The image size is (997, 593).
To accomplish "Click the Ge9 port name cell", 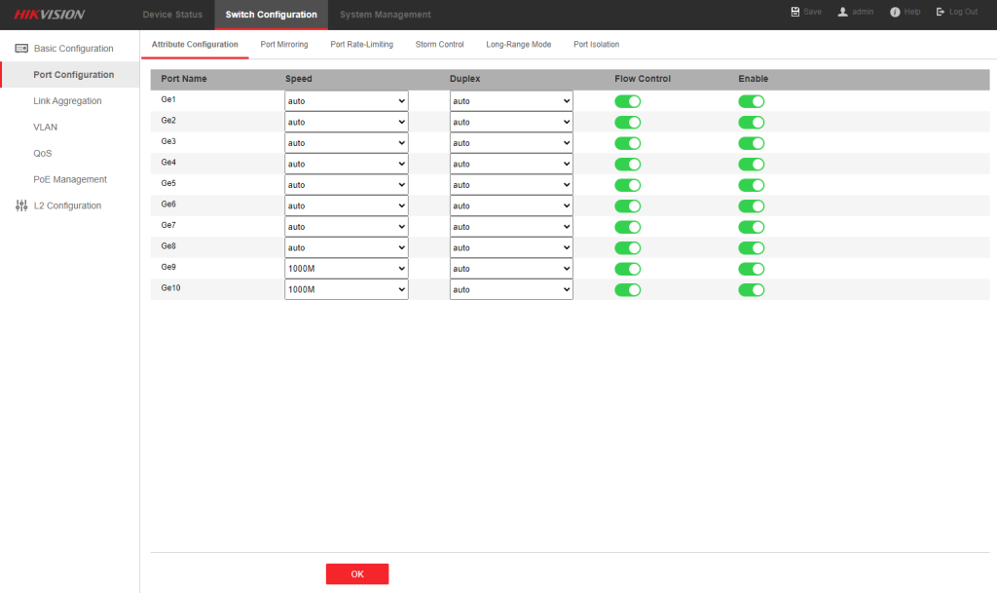I will point(168,268).
